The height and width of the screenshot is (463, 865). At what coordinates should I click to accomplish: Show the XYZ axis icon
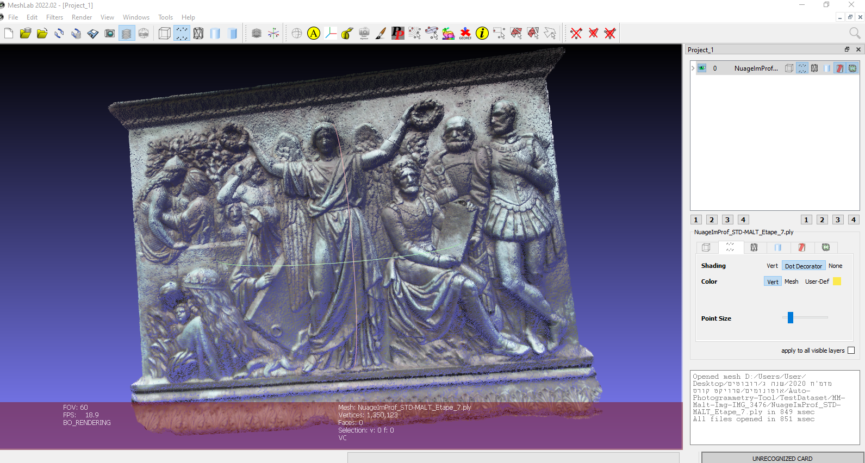273,34
